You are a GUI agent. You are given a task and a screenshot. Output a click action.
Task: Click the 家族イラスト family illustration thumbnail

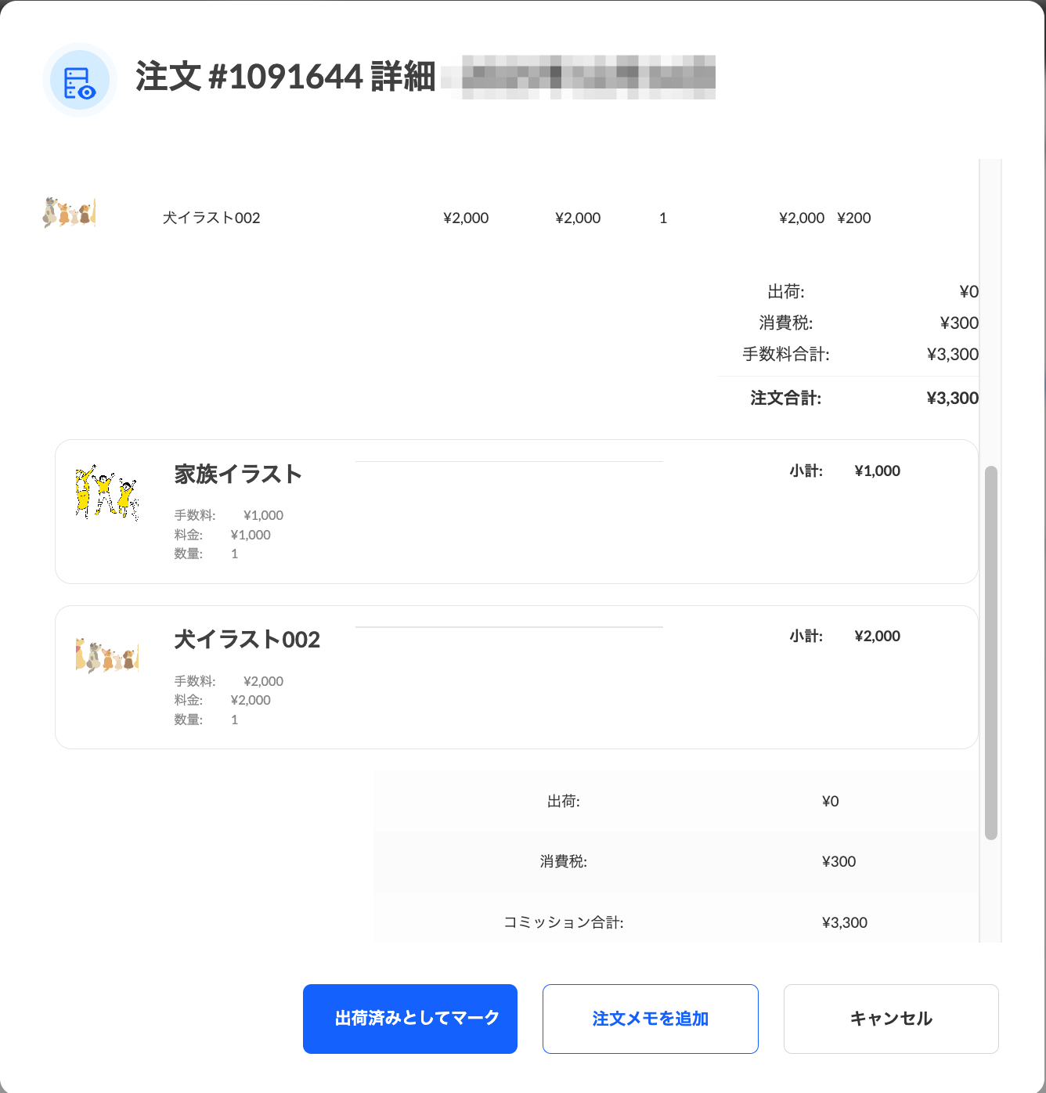(x=106, y=492)
